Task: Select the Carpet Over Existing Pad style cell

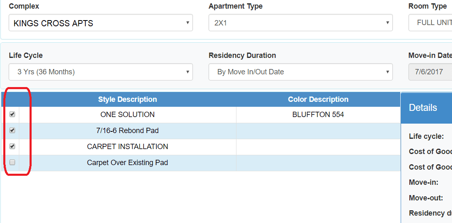Action: (127, 163)
